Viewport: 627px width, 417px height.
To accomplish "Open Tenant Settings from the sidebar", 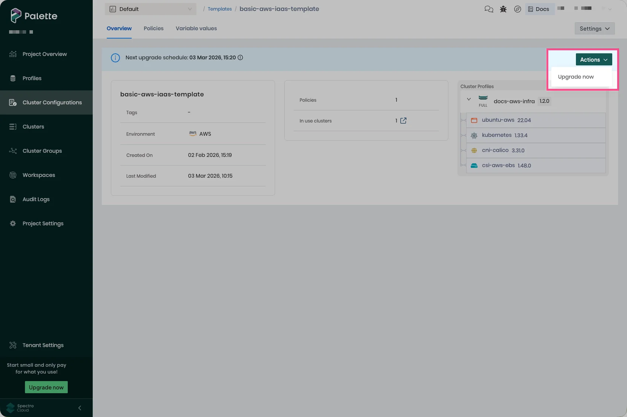I will [x=13, y=345].
